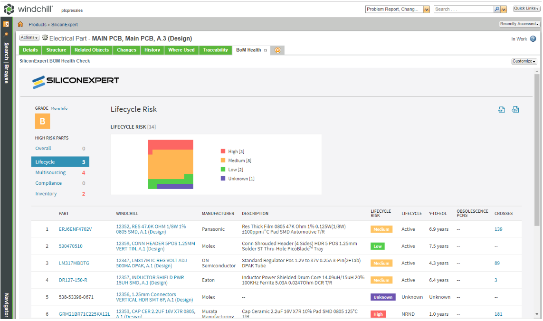This screenshot has width=543, height=321.
Task: Open the History tab
Action: pyautogui.click(x=152, y=50)
